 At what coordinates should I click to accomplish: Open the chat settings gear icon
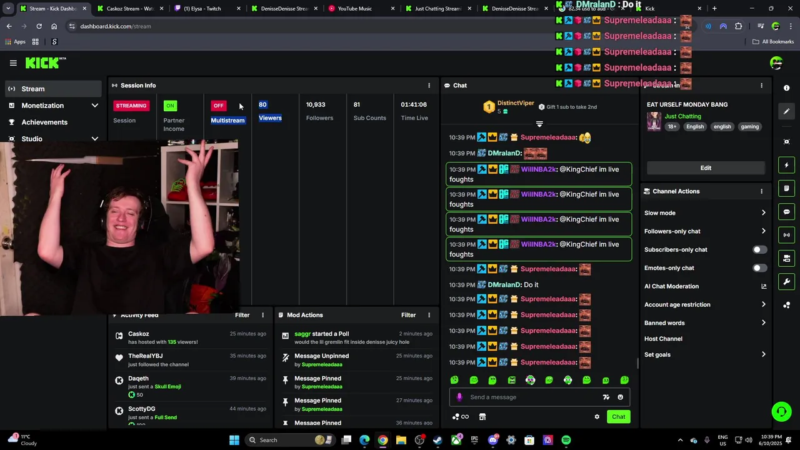pyautogui.click(x=597, y=417)
